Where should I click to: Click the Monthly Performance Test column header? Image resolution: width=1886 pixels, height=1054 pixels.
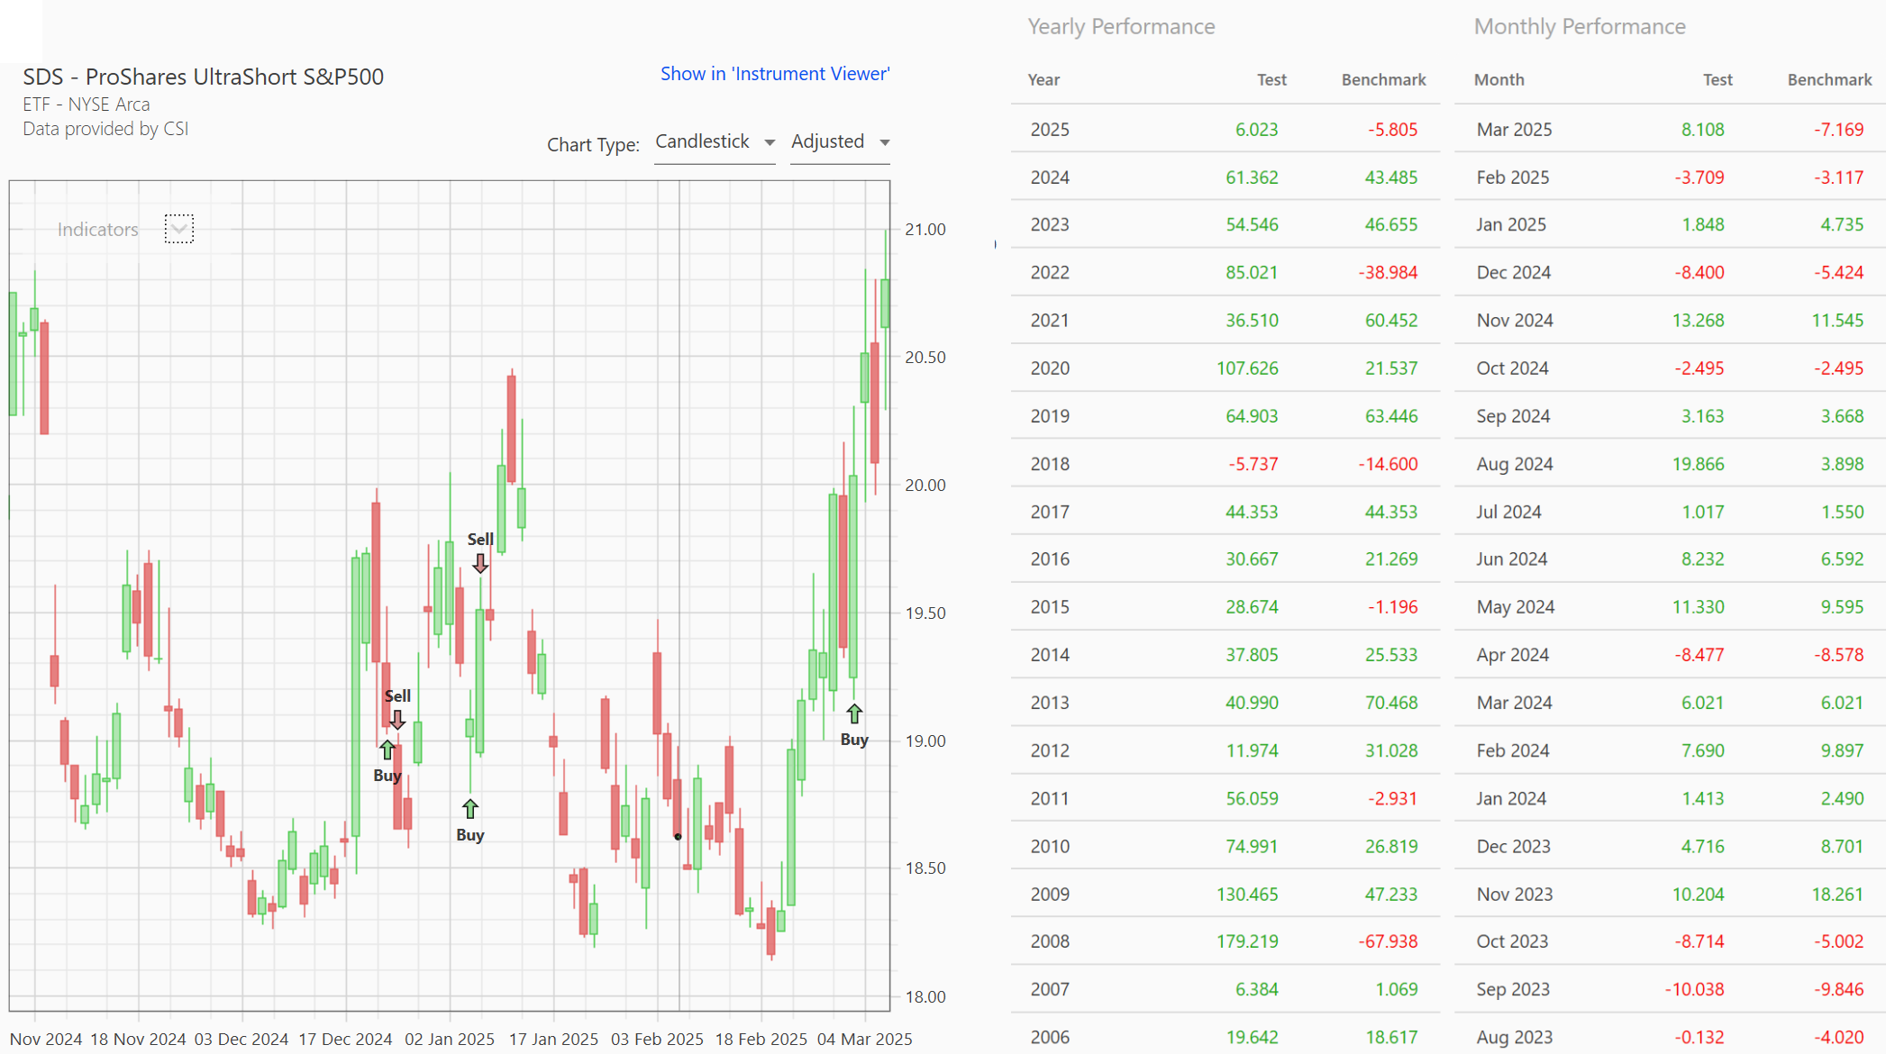point(1717,79)
